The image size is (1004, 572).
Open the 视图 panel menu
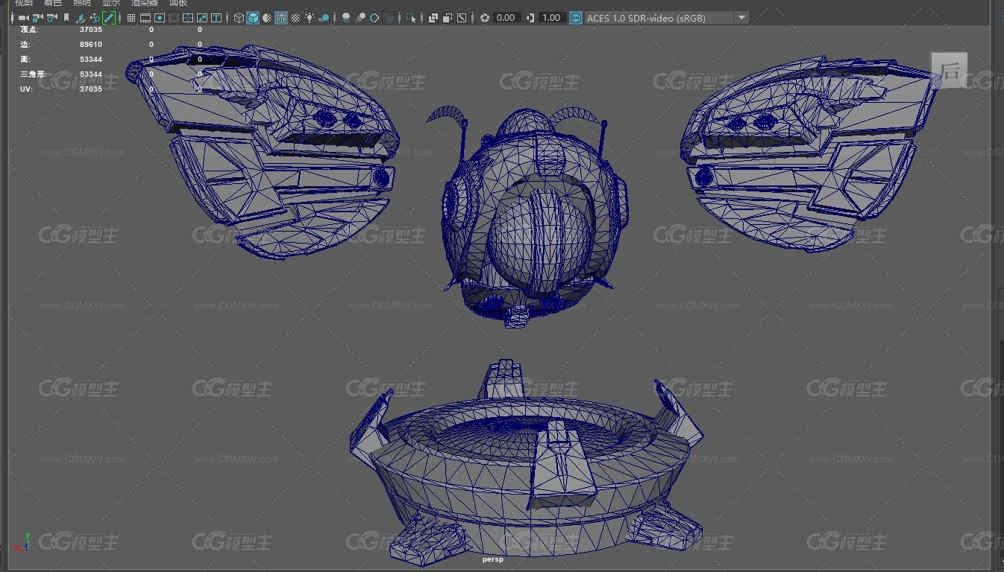[x=24, y=3]
